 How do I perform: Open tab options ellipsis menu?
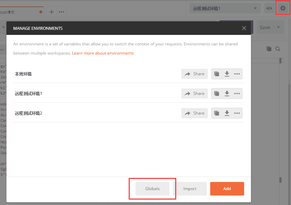pos(61,12)
